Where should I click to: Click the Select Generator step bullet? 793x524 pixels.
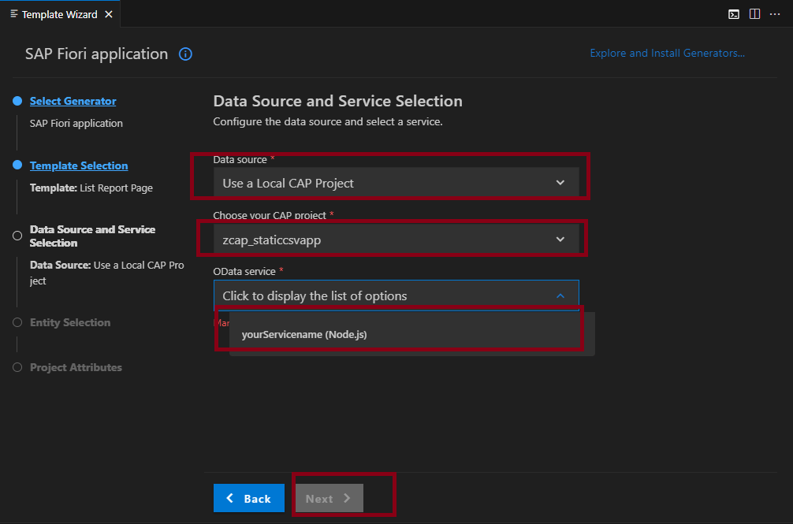pyautogui.click(x=17, y=101)
